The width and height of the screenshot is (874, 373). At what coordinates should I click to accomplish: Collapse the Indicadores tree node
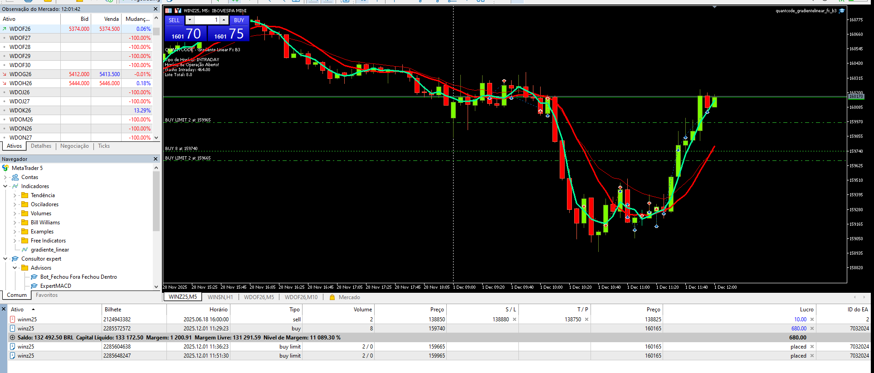5,186
